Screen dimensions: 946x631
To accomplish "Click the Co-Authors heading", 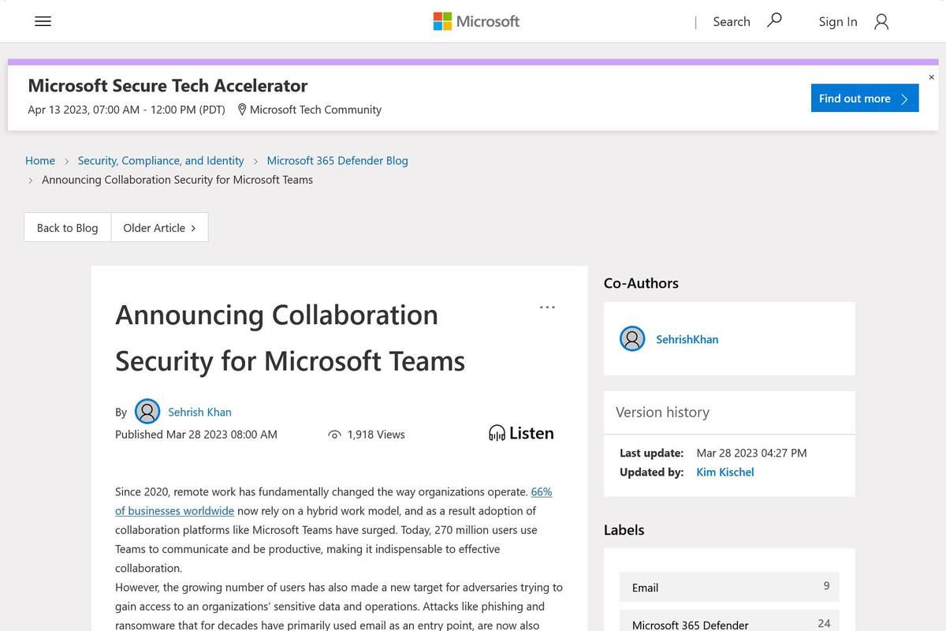I will pos(641,283).
